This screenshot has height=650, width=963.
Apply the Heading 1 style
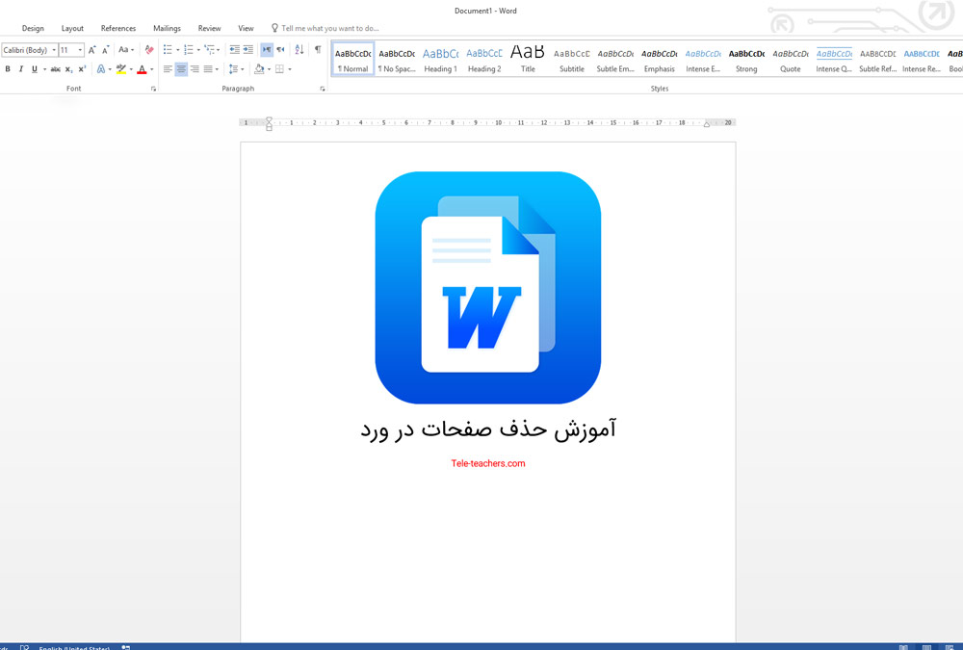coord(440,60)
